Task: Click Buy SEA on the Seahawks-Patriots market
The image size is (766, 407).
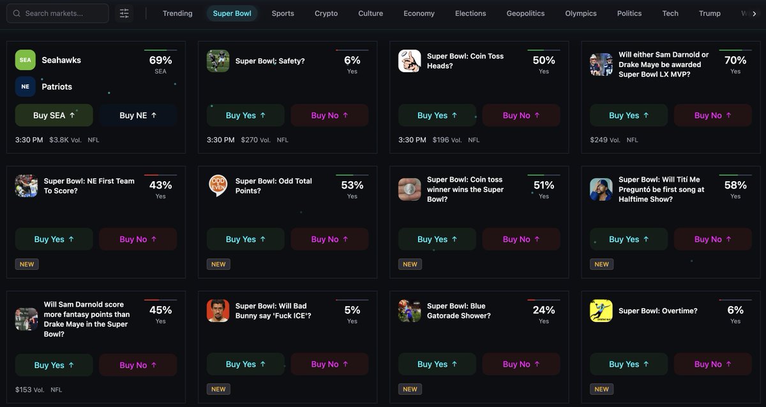Action: point(54,115)
